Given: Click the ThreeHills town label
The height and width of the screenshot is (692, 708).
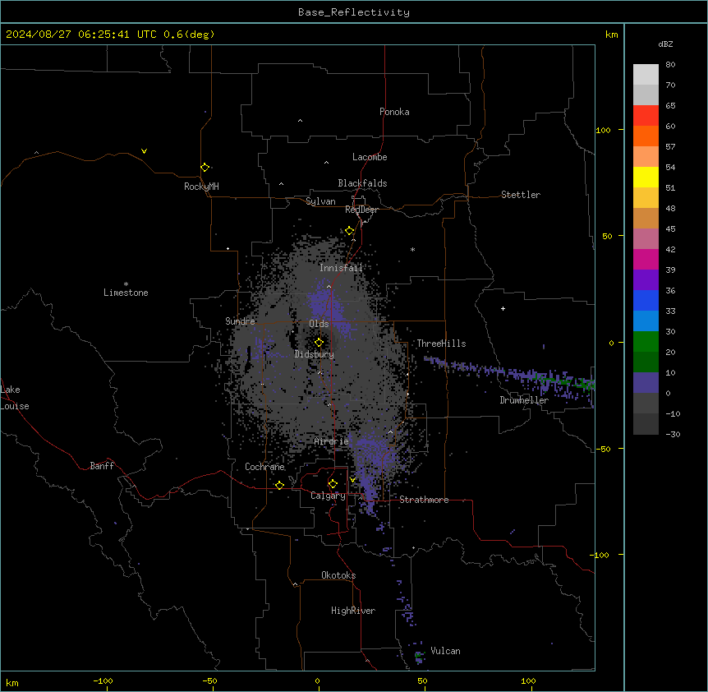Looking at the screenshot, I should coord(441,344).
